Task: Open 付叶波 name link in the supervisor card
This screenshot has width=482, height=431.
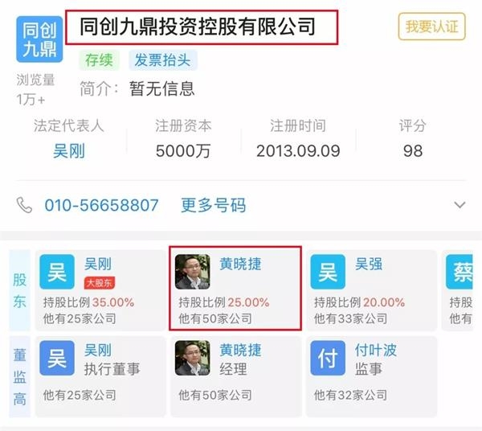Action: (376, 350)
